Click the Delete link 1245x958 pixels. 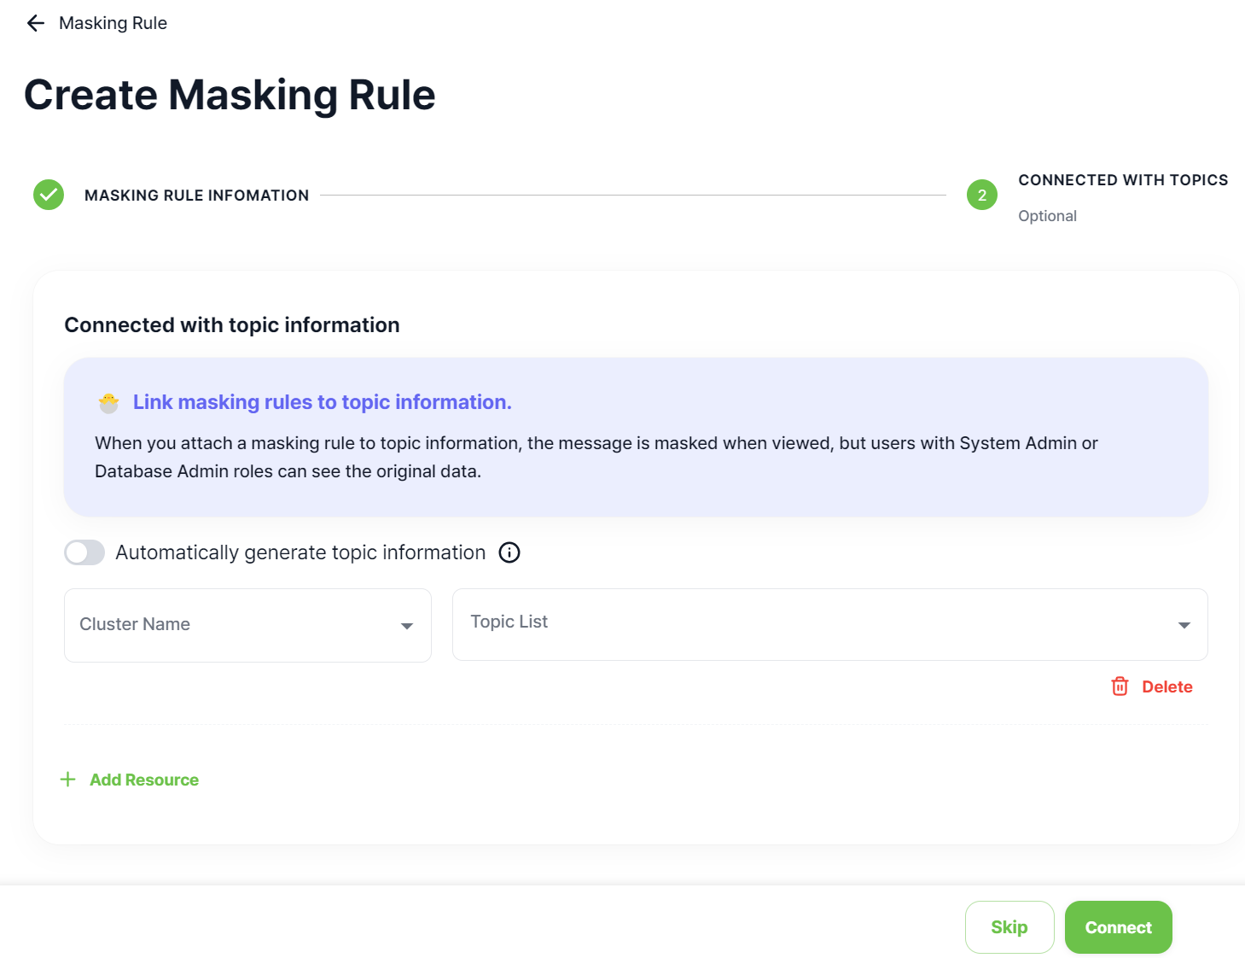click(1166, 686)
